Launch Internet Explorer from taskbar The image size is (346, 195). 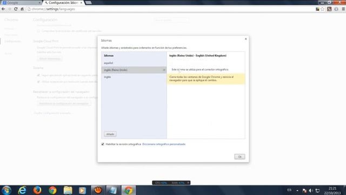point(22,190)
